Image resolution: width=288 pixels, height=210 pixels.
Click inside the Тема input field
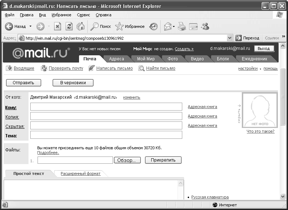106,135
